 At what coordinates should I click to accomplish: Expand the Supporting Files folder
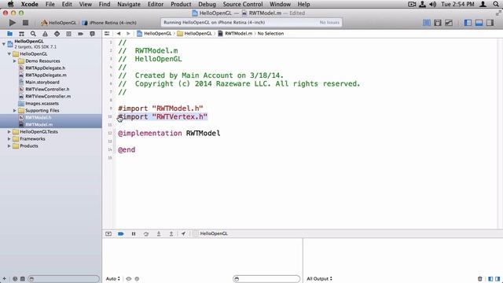click(x=15, y=110)
